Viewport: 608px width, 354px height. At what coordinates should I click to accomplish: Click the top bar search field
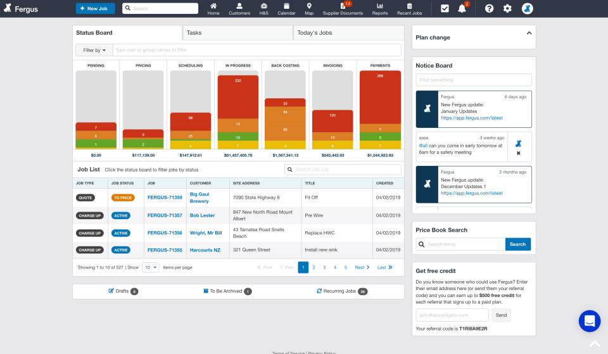click(160, 8)
